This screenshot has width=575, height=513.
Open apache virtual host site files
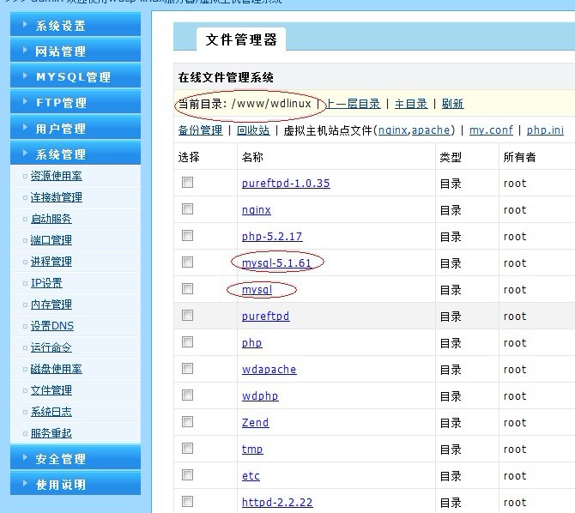(x=431, y=130)
